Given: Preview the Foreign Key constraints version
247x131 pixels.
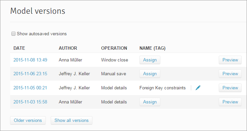Looking at the screenshot, I should click(x=230, y=88).
